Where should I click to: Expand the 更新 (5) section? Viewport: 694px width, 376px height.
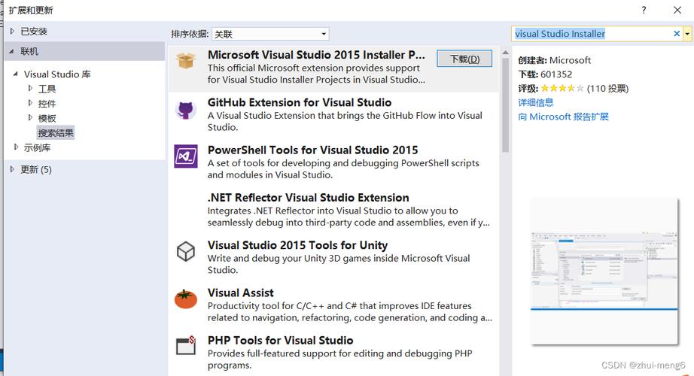coord(11,169)
